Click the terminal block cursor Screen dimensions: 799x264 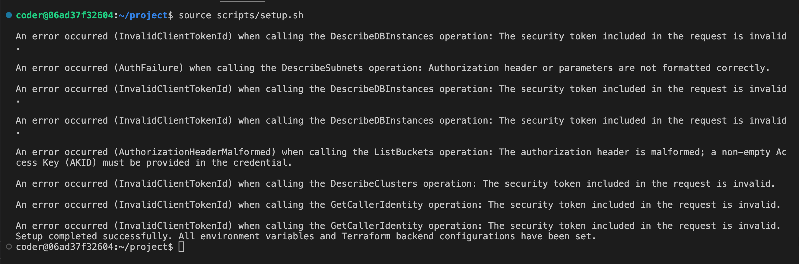181,247
